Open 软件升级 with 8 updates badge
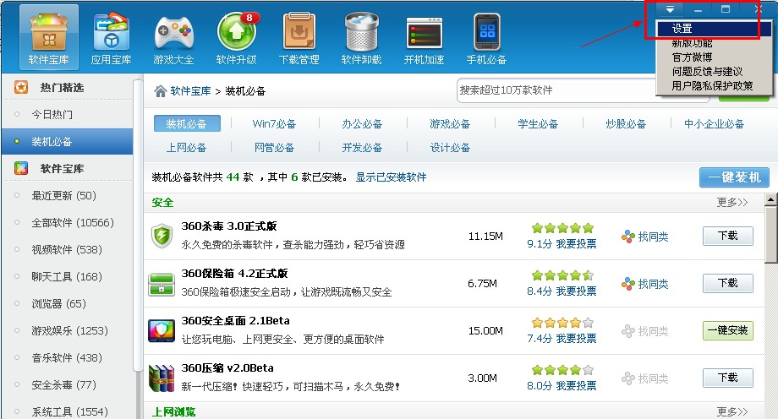Screen dimensions: 778x419 tap(237, 37)
